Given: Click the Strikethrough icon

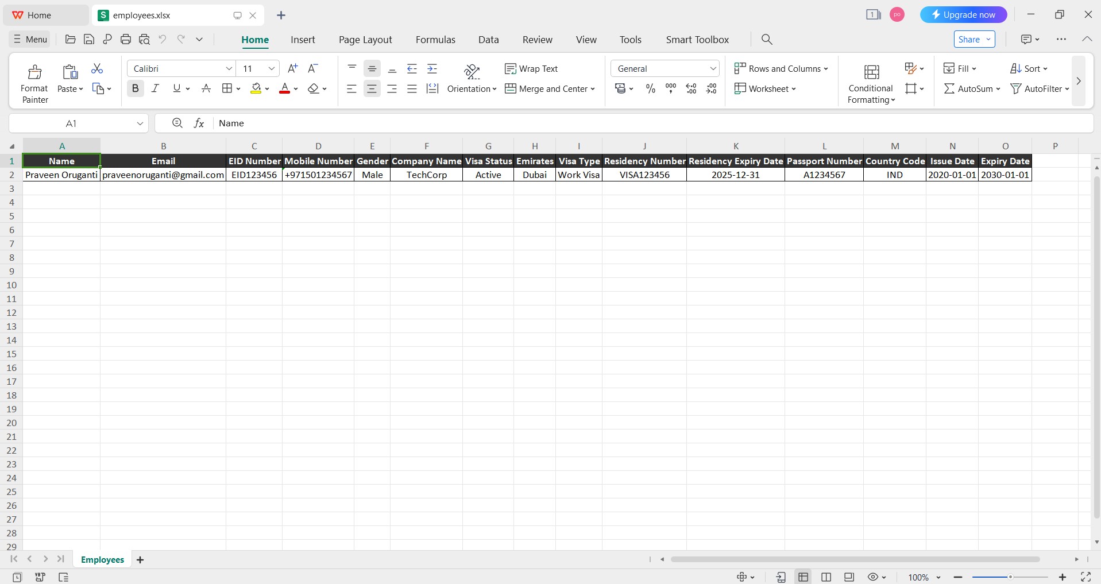Looking at the screenshot, I should [206, 88].
